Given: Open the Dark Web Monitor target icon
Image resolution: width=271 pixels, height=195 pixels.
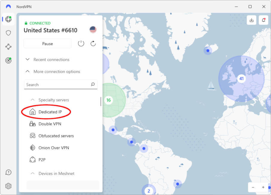Looking at the screenshot, I should (x=8, y=60).
